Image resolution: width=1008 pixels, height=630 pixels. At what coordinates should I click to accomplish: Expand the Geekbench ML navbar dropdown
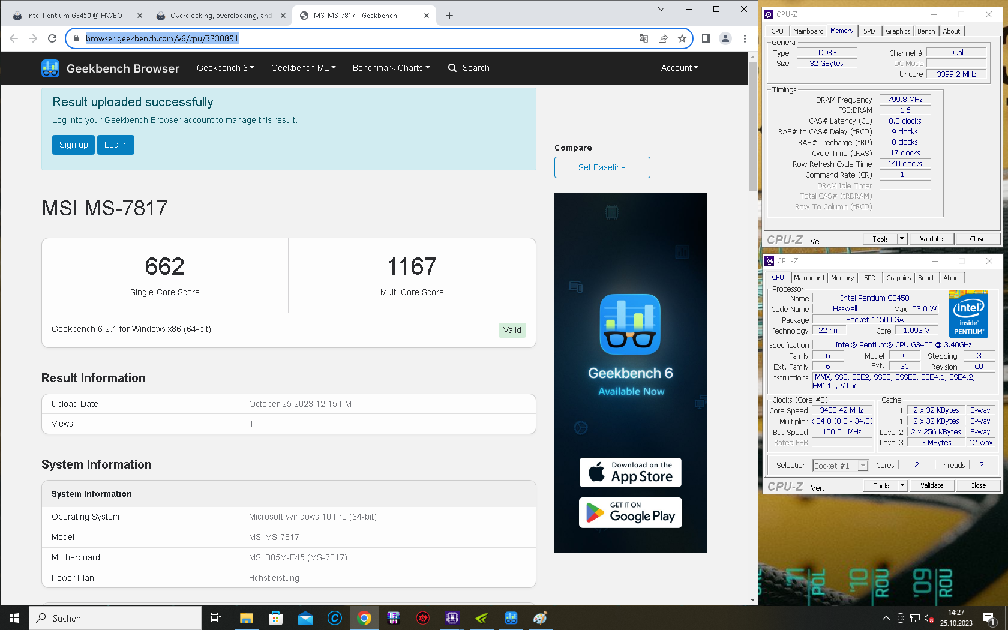303,68
